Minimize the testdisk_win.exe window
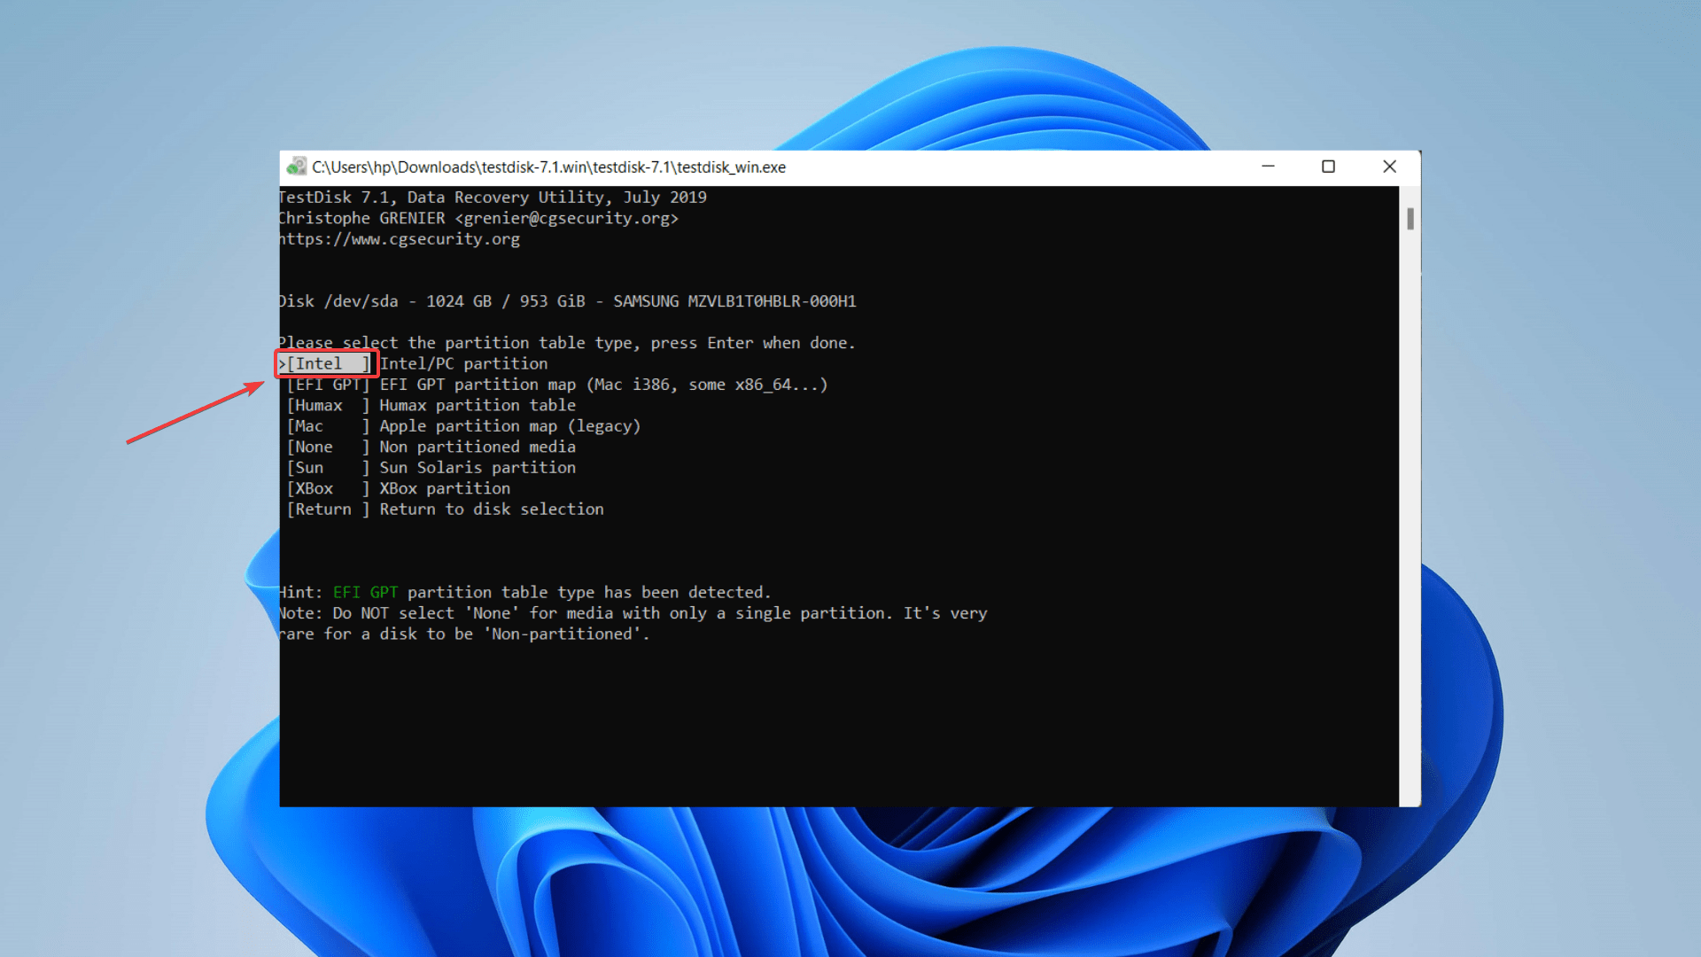 (1268, 167)
